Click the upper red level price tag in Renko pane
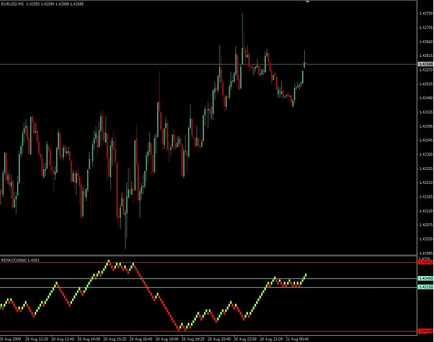434x342 pixels. 426,262
